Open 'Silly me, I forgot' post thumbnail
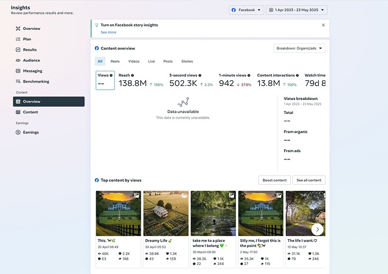 point(261,213)
